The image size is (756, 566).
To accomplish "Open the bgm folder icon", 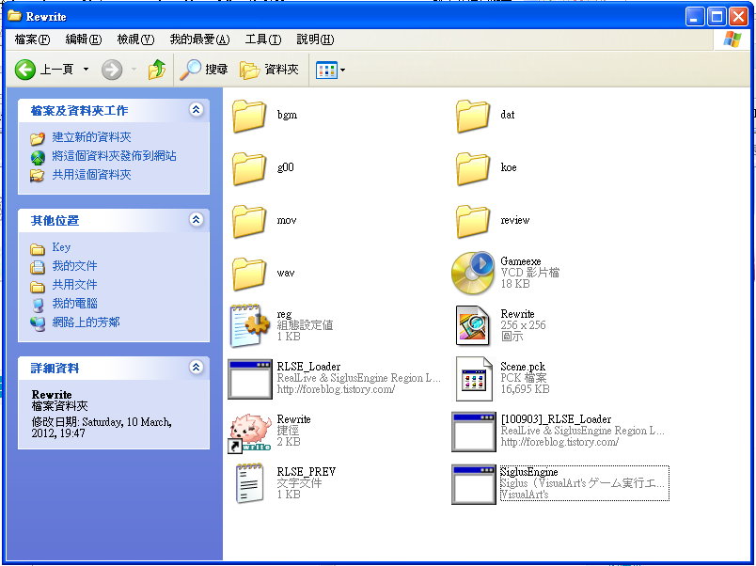I will click(249, 116).
